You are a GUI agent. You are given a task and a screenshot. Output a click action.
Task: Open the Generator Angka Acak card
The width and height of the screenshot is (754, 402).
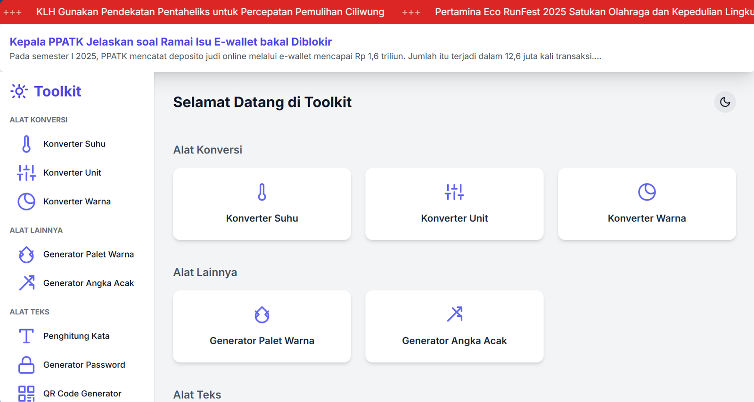[x=454, y=327]
